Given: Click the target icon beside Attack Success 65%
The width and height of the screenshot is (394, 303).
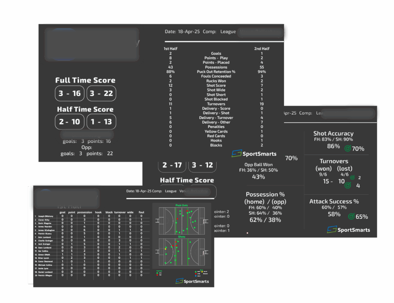Looking at the screenshot, I should 351,217.
